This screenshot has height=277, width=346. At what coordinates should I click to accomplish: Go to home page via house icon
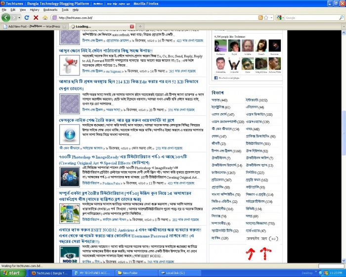(x=45, y=18)
